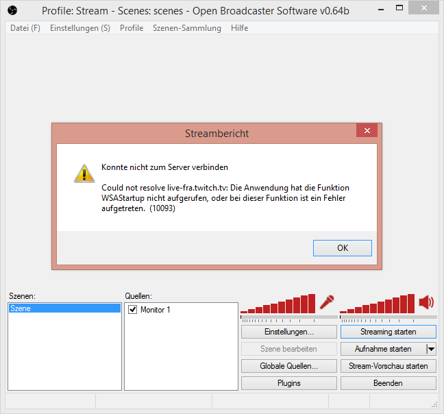The height and width of the screenshot is (414, 444).
Task: Click Streaming starten button
Action: (388, 332)
